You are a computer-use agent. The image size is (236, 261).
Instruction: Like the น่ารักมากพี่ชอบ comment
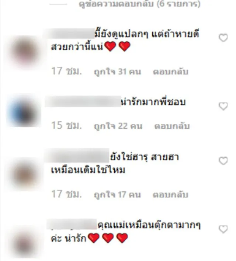[x=223, y=106]
